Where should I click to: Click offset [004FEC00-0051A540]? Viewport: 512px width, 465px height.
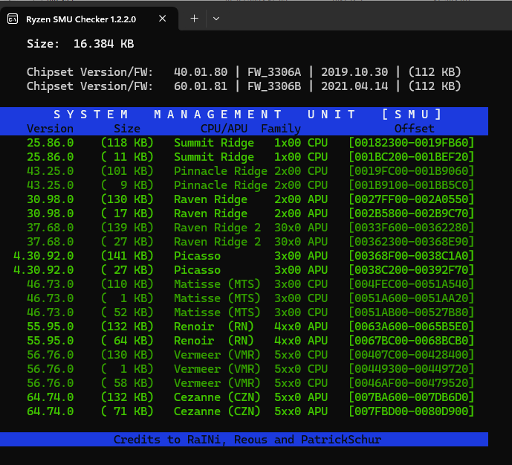[412, 284]
